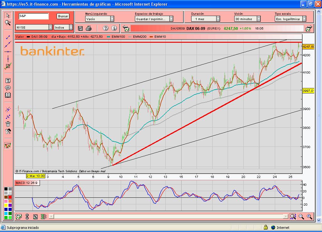Select the text "T" annotation tool

[8, 80]
